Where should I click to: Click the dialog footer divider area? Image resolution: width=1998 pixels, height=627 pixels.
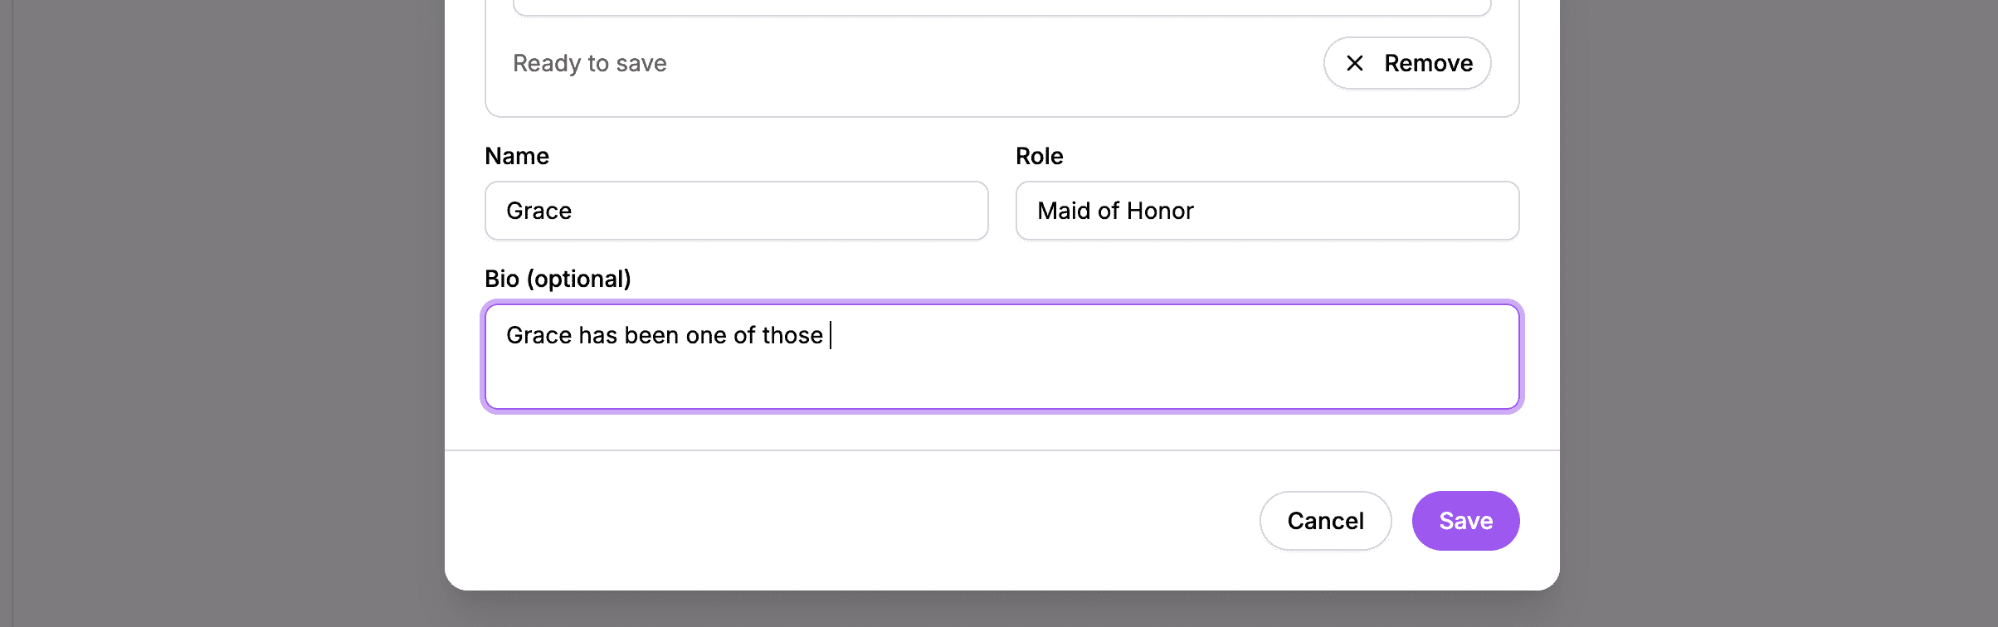(996, 450)
